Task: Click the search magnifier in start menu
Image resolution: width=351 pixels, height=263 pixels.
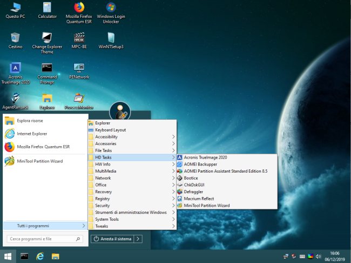Action: 78,239
